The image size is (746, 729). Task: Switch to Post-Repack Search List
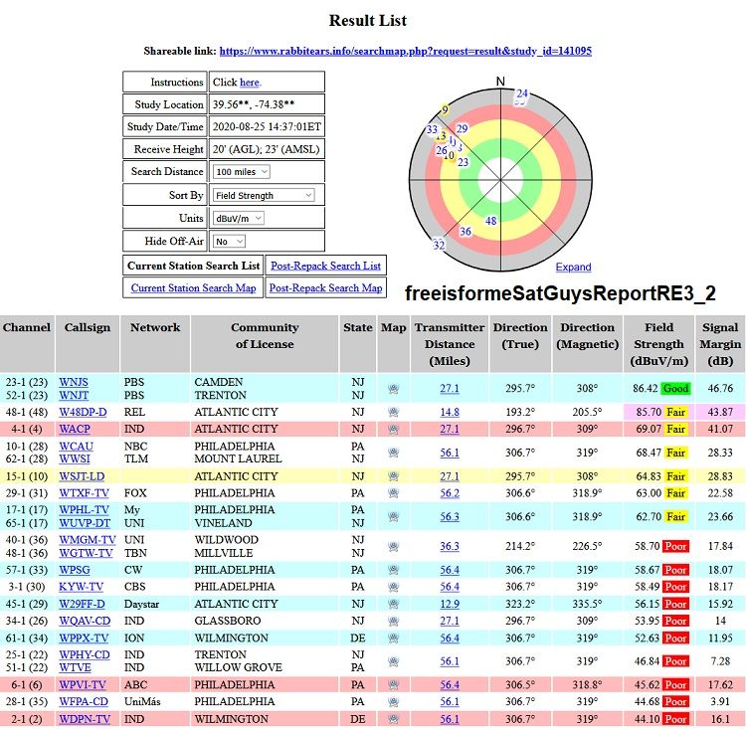pyautogui.click(x=325, y=266)
